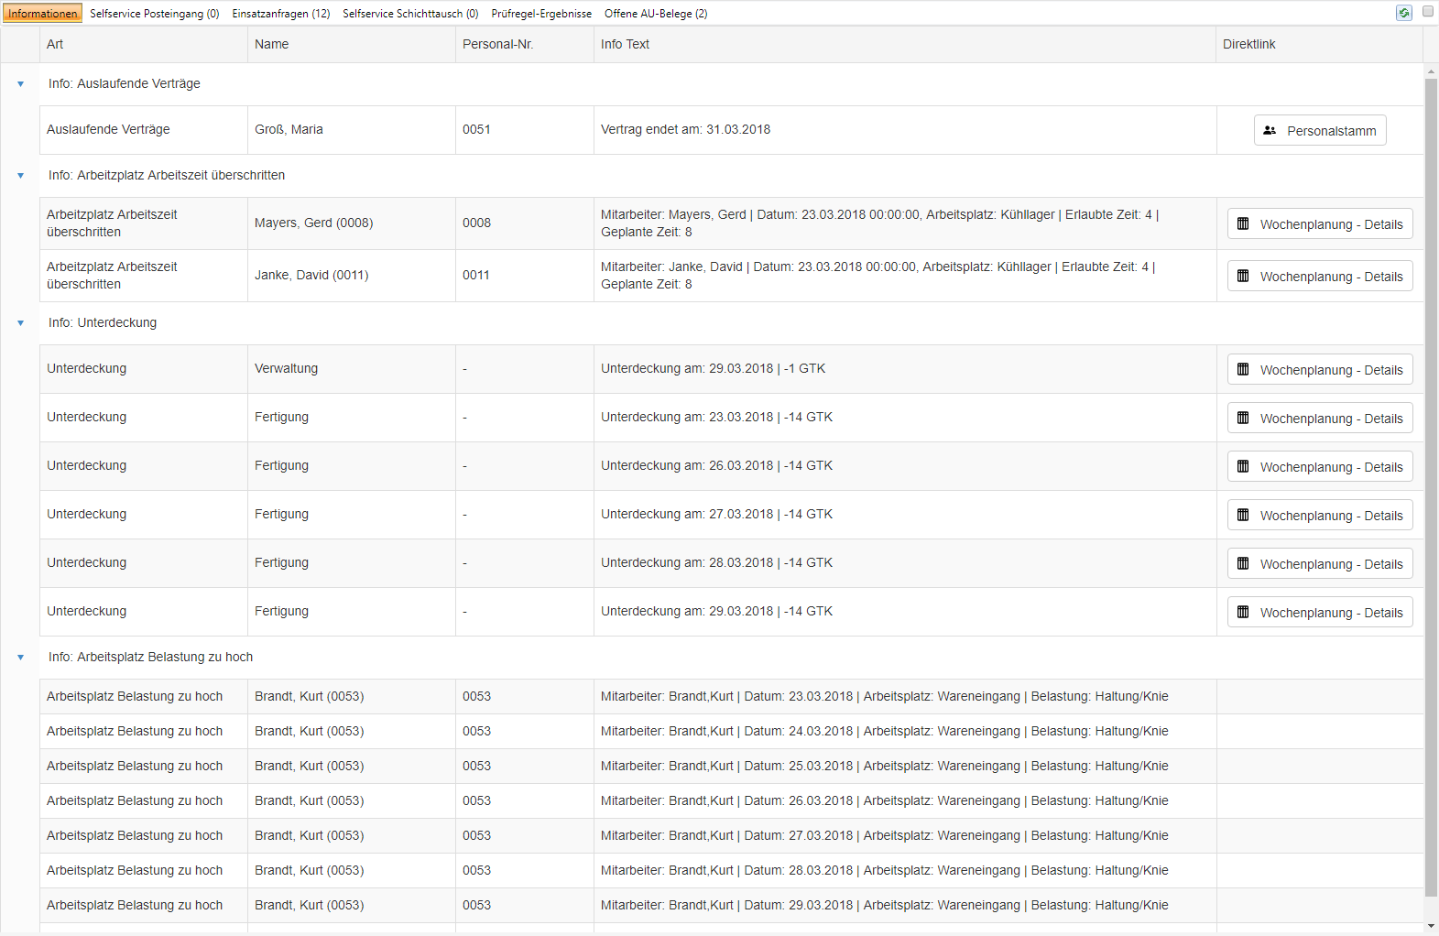Viewport: 1439px width, 936px height.
Task: Switch to the Prüfregel-Ergebnisse tab
Action: click(541, 14)
